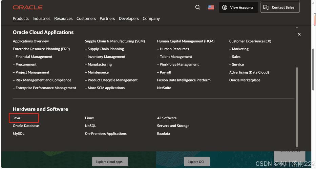This screenshot has width=316, height=169.
Task: Open the Payroll link
Action: coord(164,72)
